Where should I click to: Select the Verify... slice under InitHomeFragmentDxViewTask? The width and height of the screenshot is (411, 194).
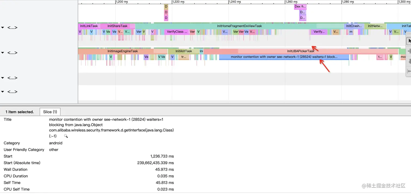(x=319, y=32)
